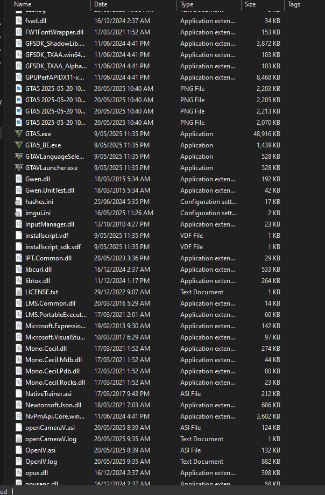Click the 48,916 KB size value
This screenshot has height=495, width=325.
click(x=266, y=134)
